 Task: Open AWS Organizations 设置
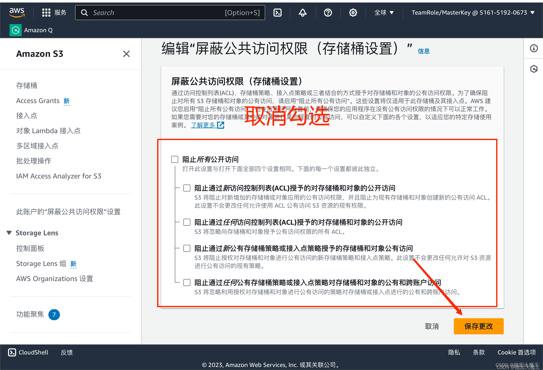click(x=55, y=279)
